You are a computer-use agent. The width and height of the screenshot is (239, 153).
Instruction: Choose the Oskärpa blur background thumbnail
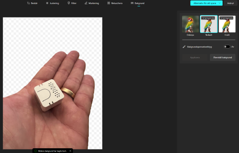coord(190,24)
